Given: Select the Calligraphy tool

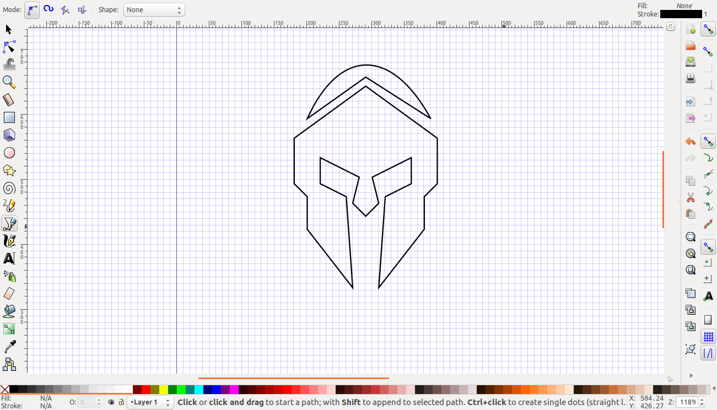Looking at the screenshot, I should pyautogui.click(x=9, y=241).
